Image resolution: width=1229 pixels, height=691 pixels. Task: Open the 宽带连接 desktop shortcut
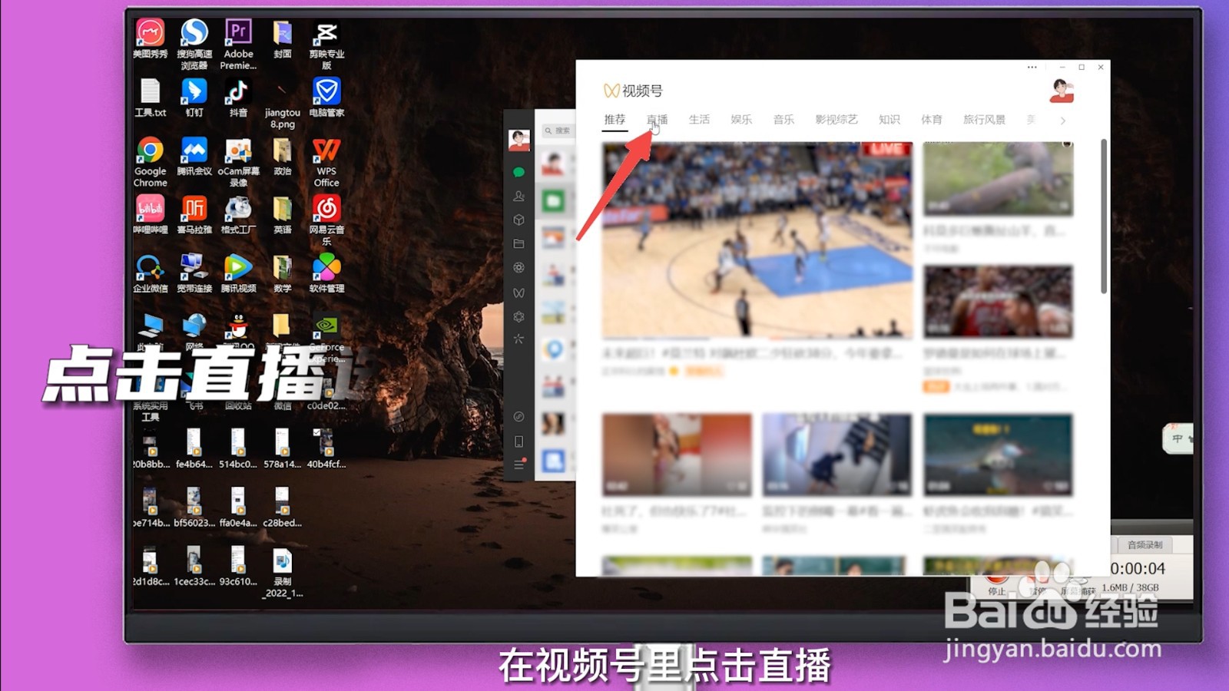tap(194, 273)
